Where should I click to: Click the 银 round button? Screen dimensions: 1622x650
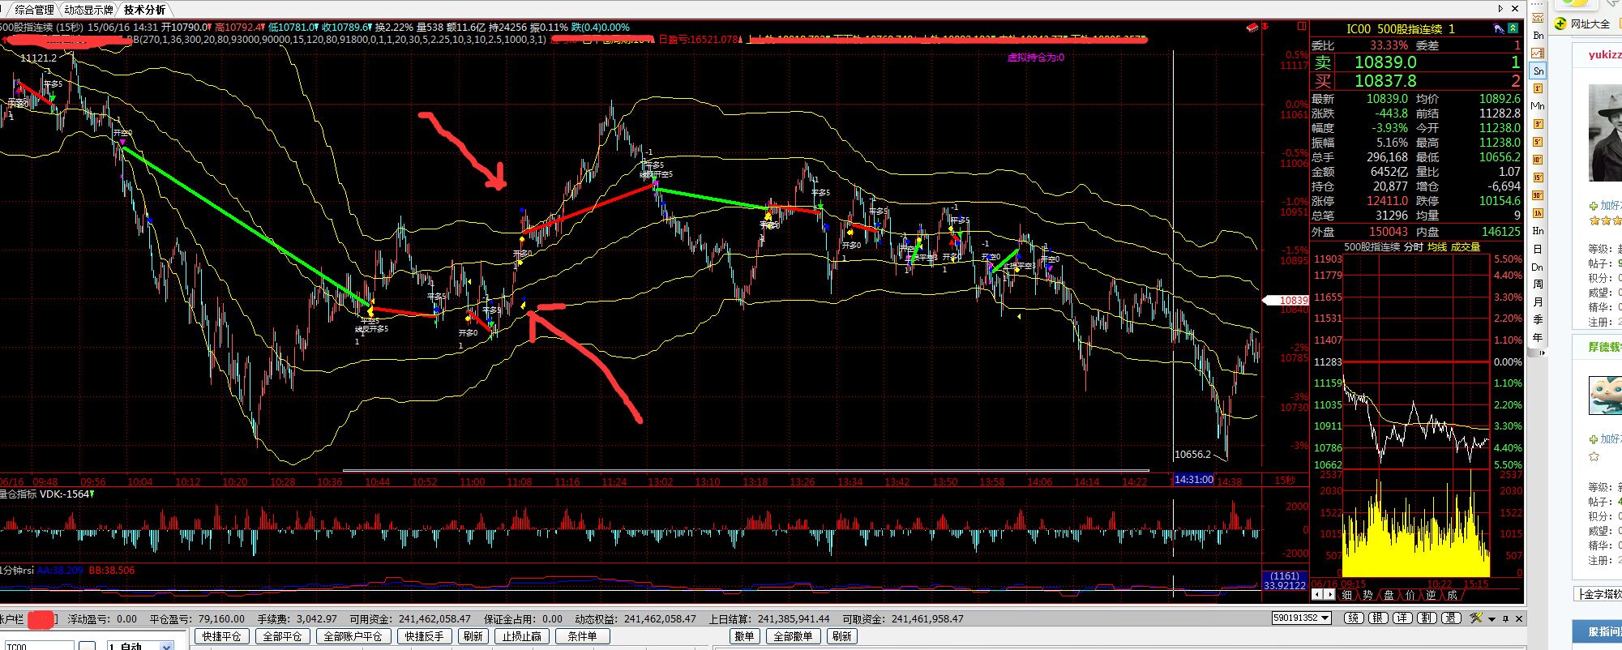[x=1378, y=618]
